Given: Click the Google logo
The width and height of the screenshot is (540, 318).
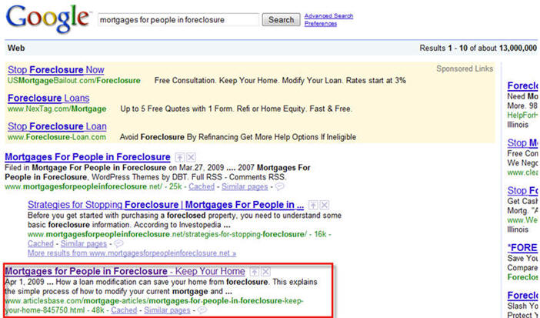Looking at the screenshot, I should pyautogui.click(x=48, y=19).
